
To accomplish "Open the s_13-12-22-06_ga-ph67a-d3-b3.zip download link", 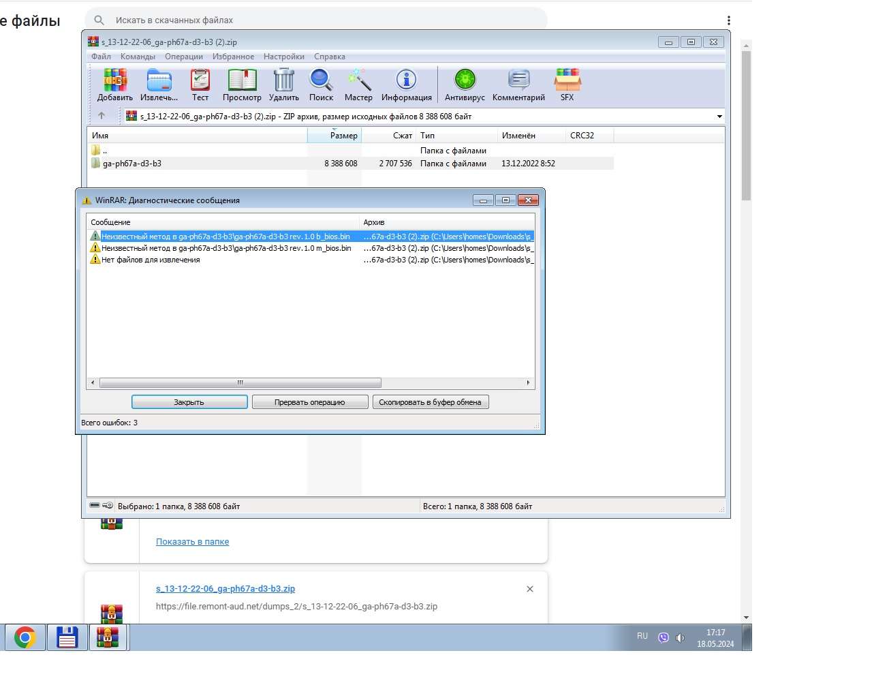I will [225, 589].
